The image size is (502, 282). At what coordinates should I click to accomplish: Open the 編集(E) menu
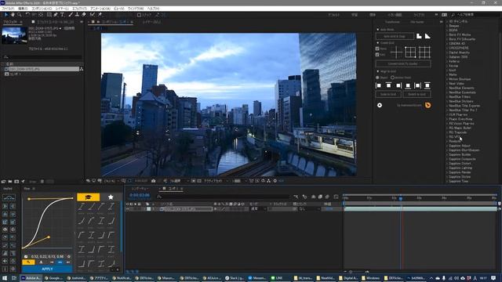[23, 9]
